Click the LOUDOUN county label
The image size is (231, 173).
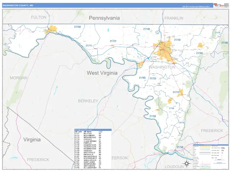click(x=174, y=167)
